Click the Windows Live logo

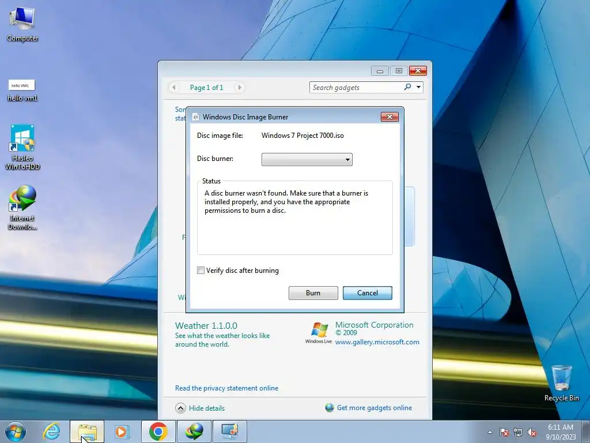click(319, 333)
